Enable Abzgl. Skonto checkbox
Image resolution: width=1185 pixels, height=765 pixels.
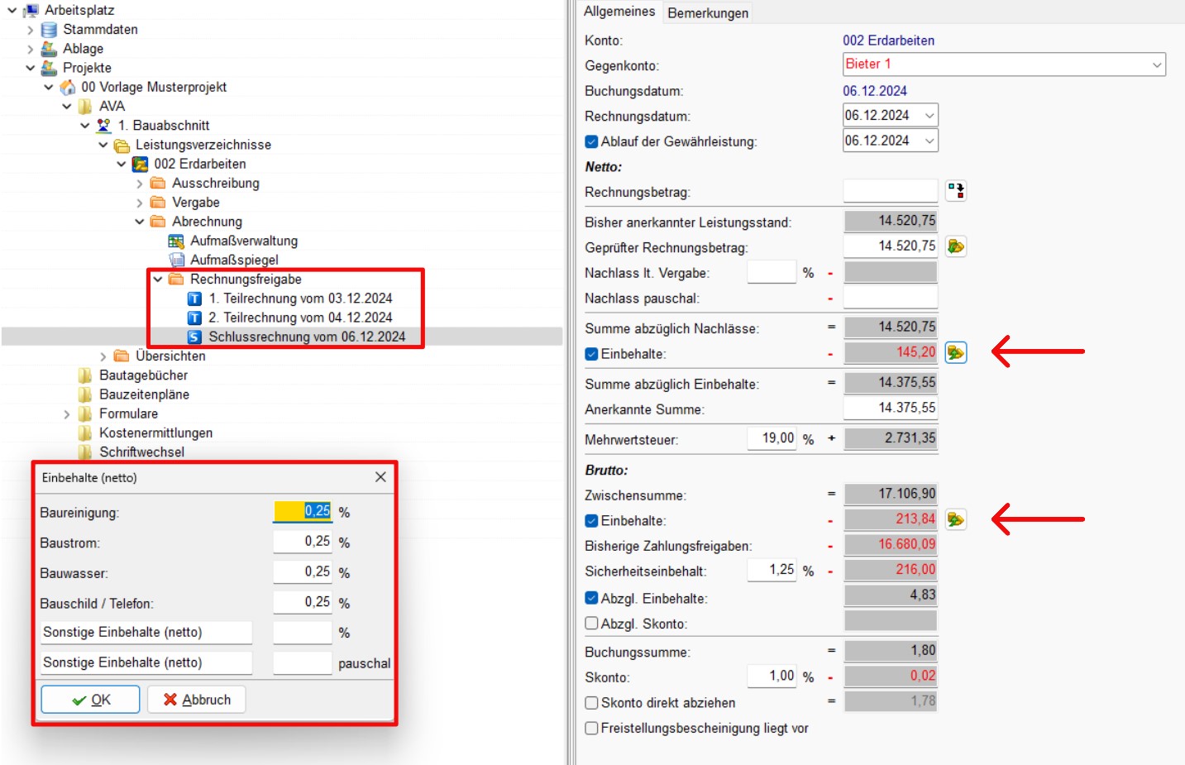(591, 624)
